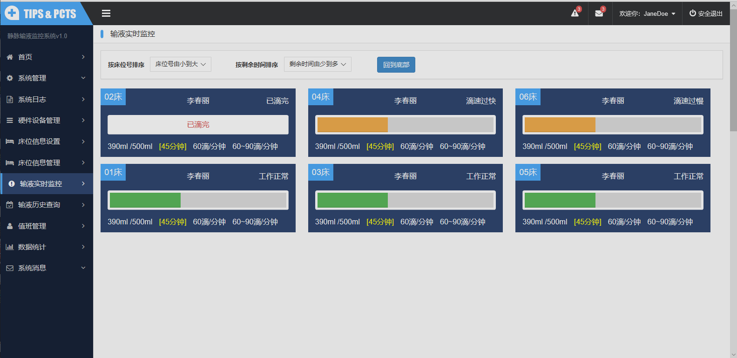
Task: Expand the 床位信息设置 menu chevron
Action: pos(83,141)
